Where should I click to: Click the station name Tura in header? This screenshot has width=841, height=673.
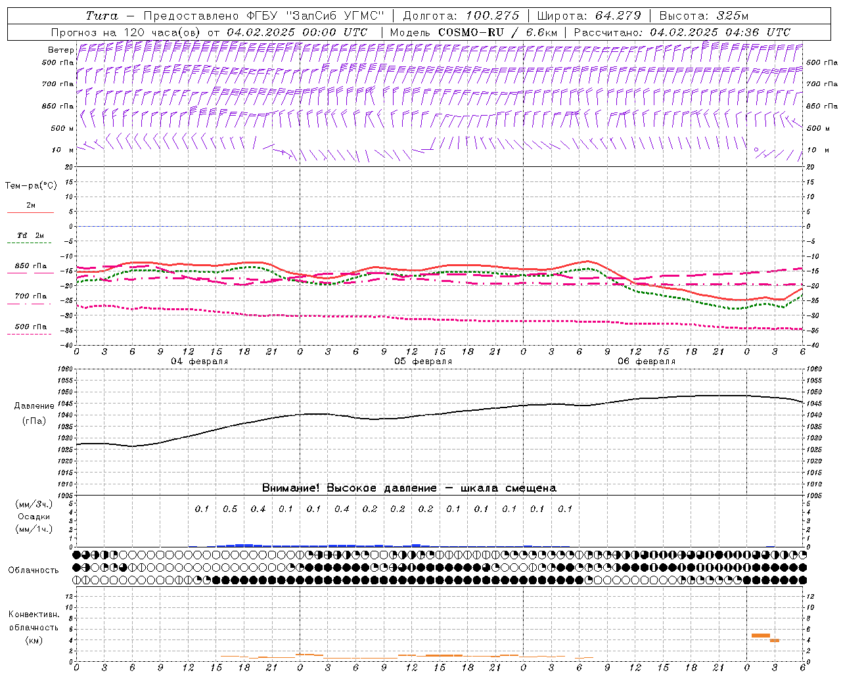tap(102, 16)
